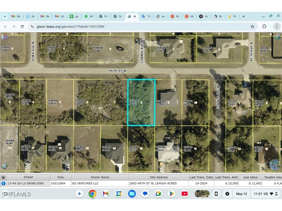Bookmark the page with the star icon
The height and width of the screenshot is (211, 282).
pos(252,26)
